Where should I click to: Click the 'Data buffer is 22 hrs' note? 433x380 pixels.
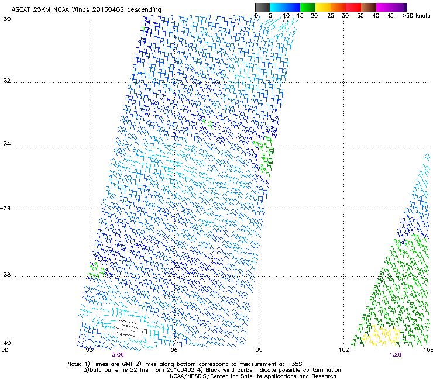(x=212, y=370)
